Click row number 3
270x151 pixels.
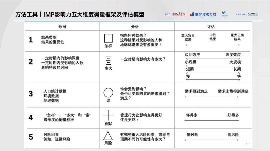(31, 94)
